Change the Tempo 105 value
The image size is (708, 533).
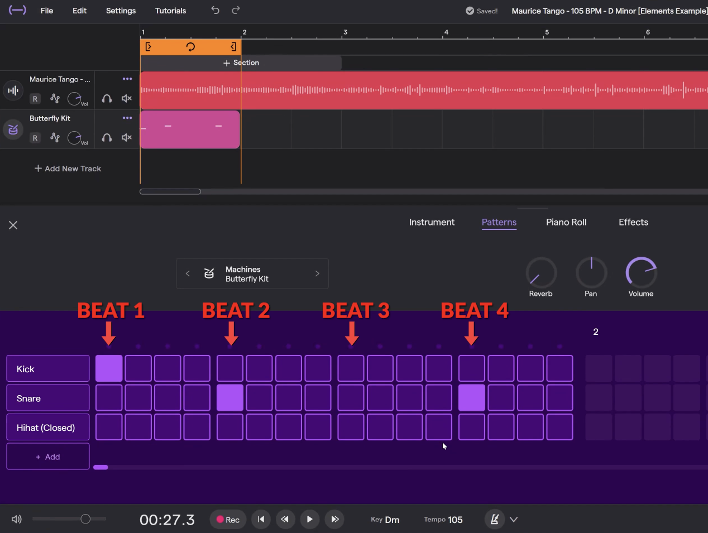443,520
